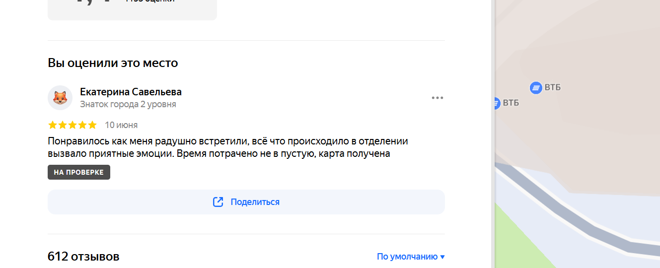Click the fox avatar of Екатерина Савельева

coord(60,98)
